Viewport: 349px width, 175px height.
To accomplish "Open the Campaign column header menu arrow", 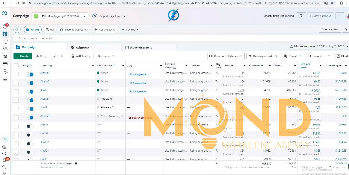I will [x=93, y=66].
